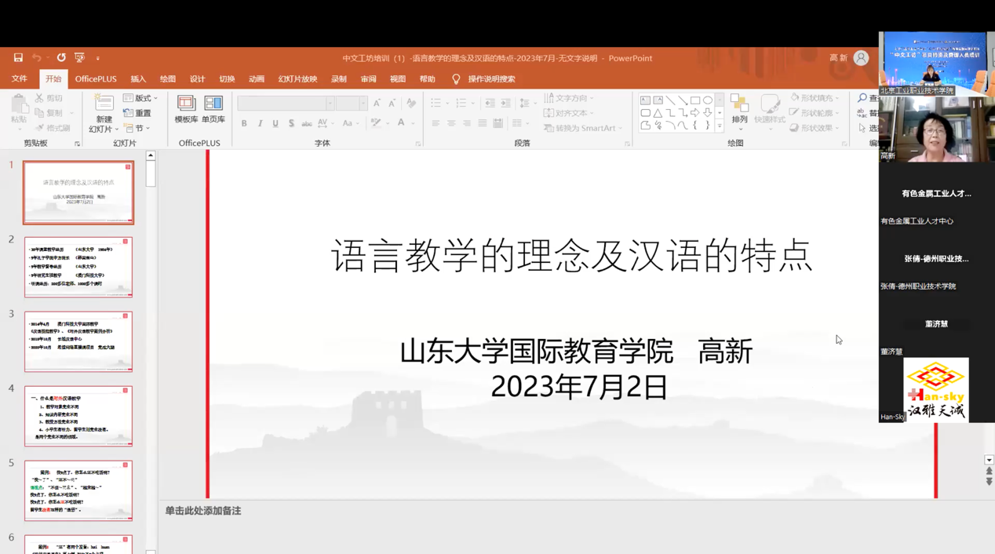Click 单击此处添加备注 notes area
995x554 pixels.
click(203, 511)
